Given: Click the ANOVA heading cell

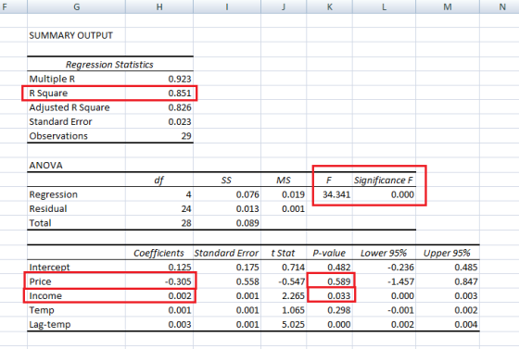Looking at the screenshot, I should click(45, 166).
